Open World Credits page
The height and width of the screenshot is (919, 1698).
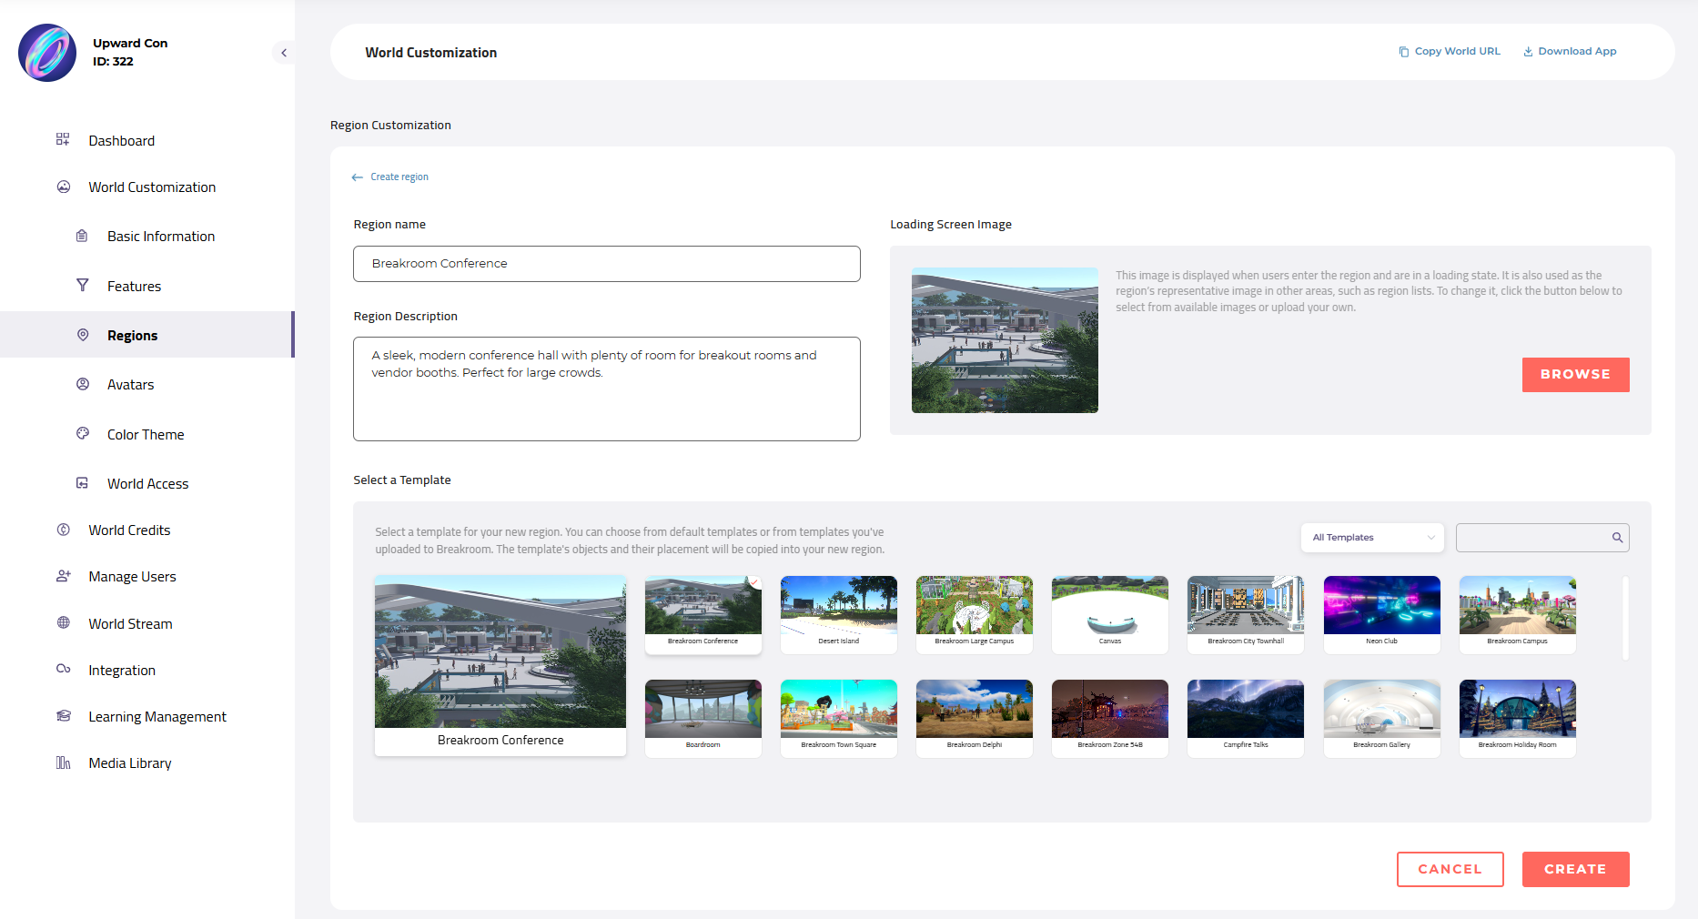(129, 530)
